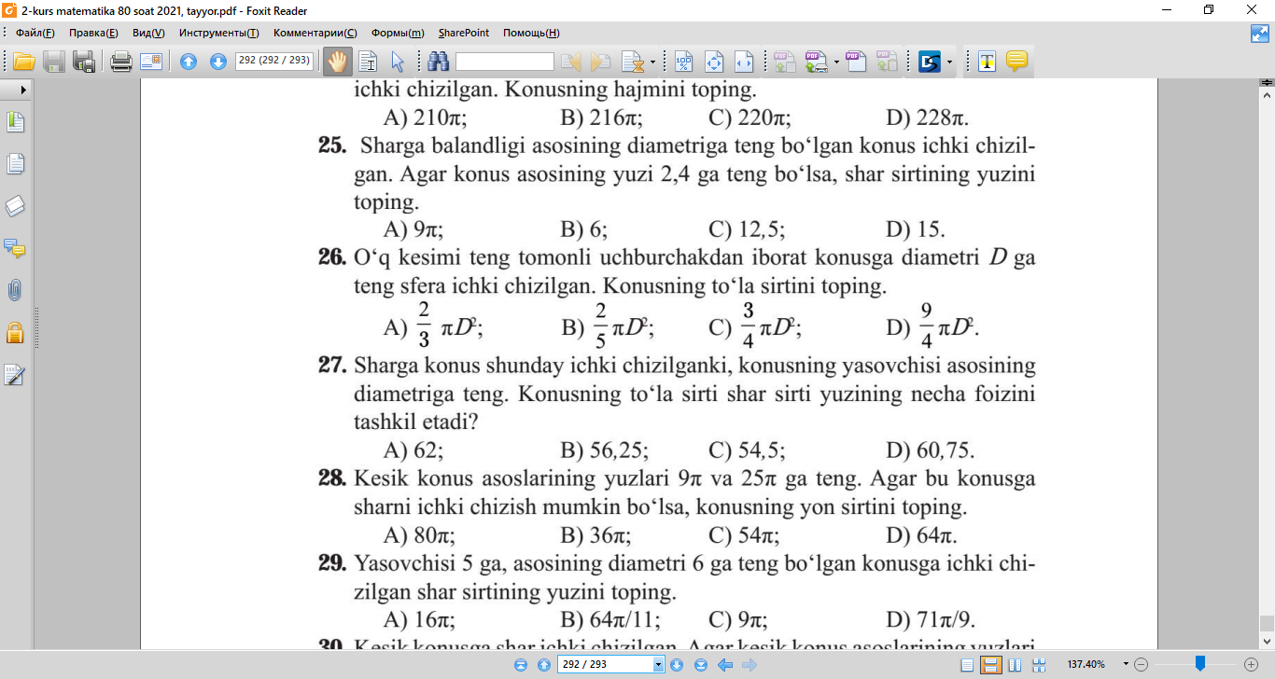Click the vertical scrollbar thumb

(1267, 623)
